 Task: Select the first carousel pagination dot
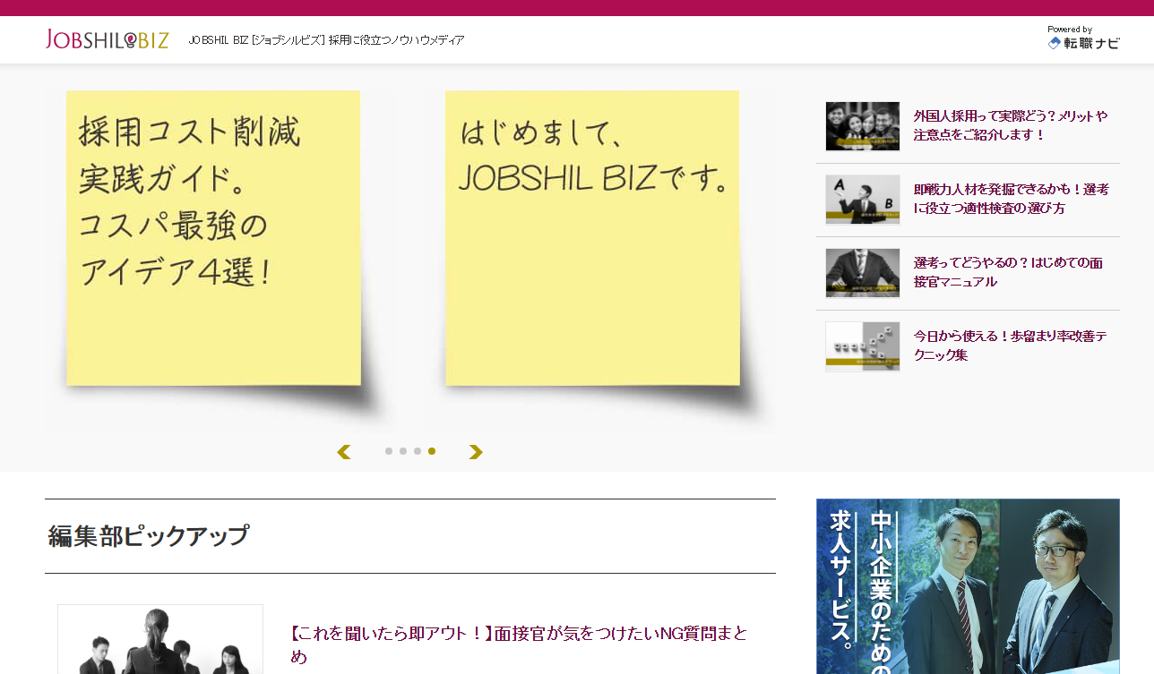(x=389, y=451)
